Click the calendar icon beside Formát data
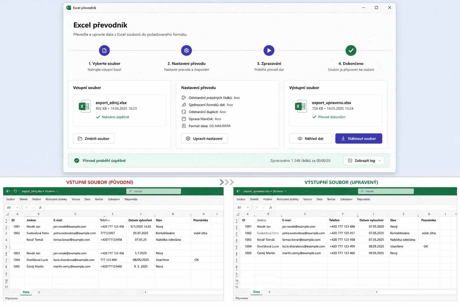 [184, 126]
